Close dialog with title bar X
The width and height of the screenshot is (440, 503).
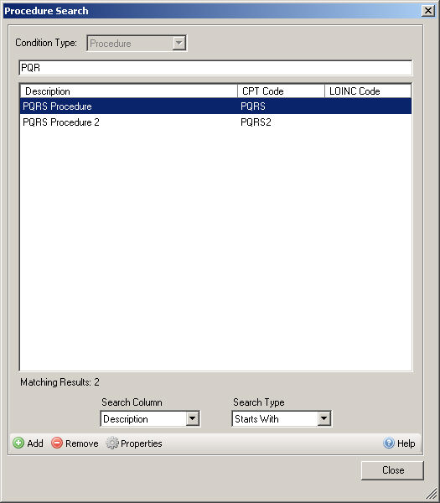coord(427,11)
